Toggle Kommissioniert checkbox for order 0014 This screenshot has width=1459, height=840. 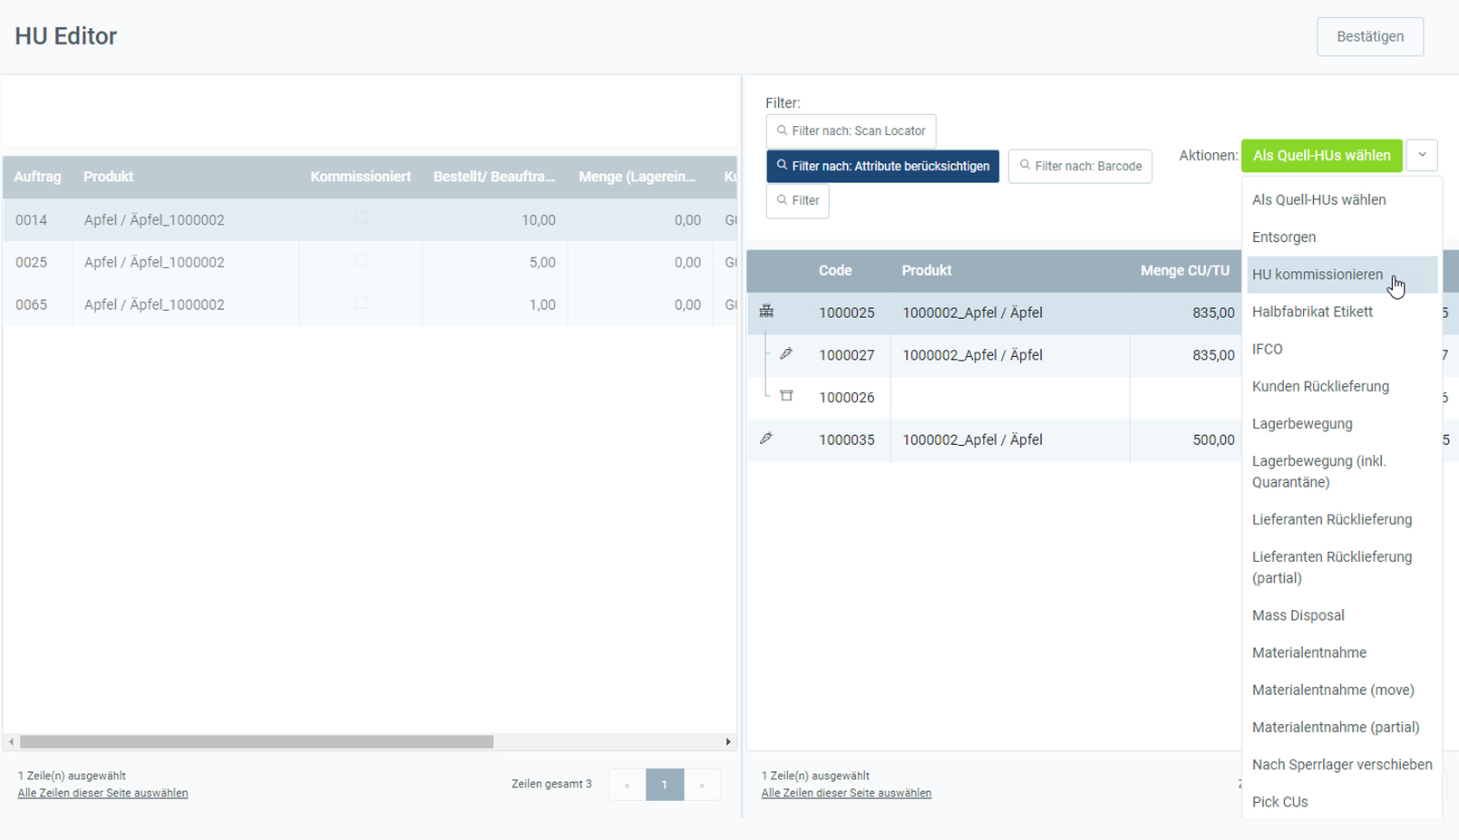361,218
